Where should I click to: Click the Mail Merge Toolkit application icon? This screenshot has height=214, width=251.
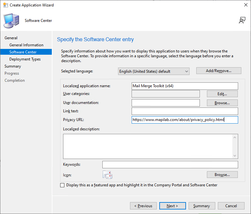[x=107, y=175]
